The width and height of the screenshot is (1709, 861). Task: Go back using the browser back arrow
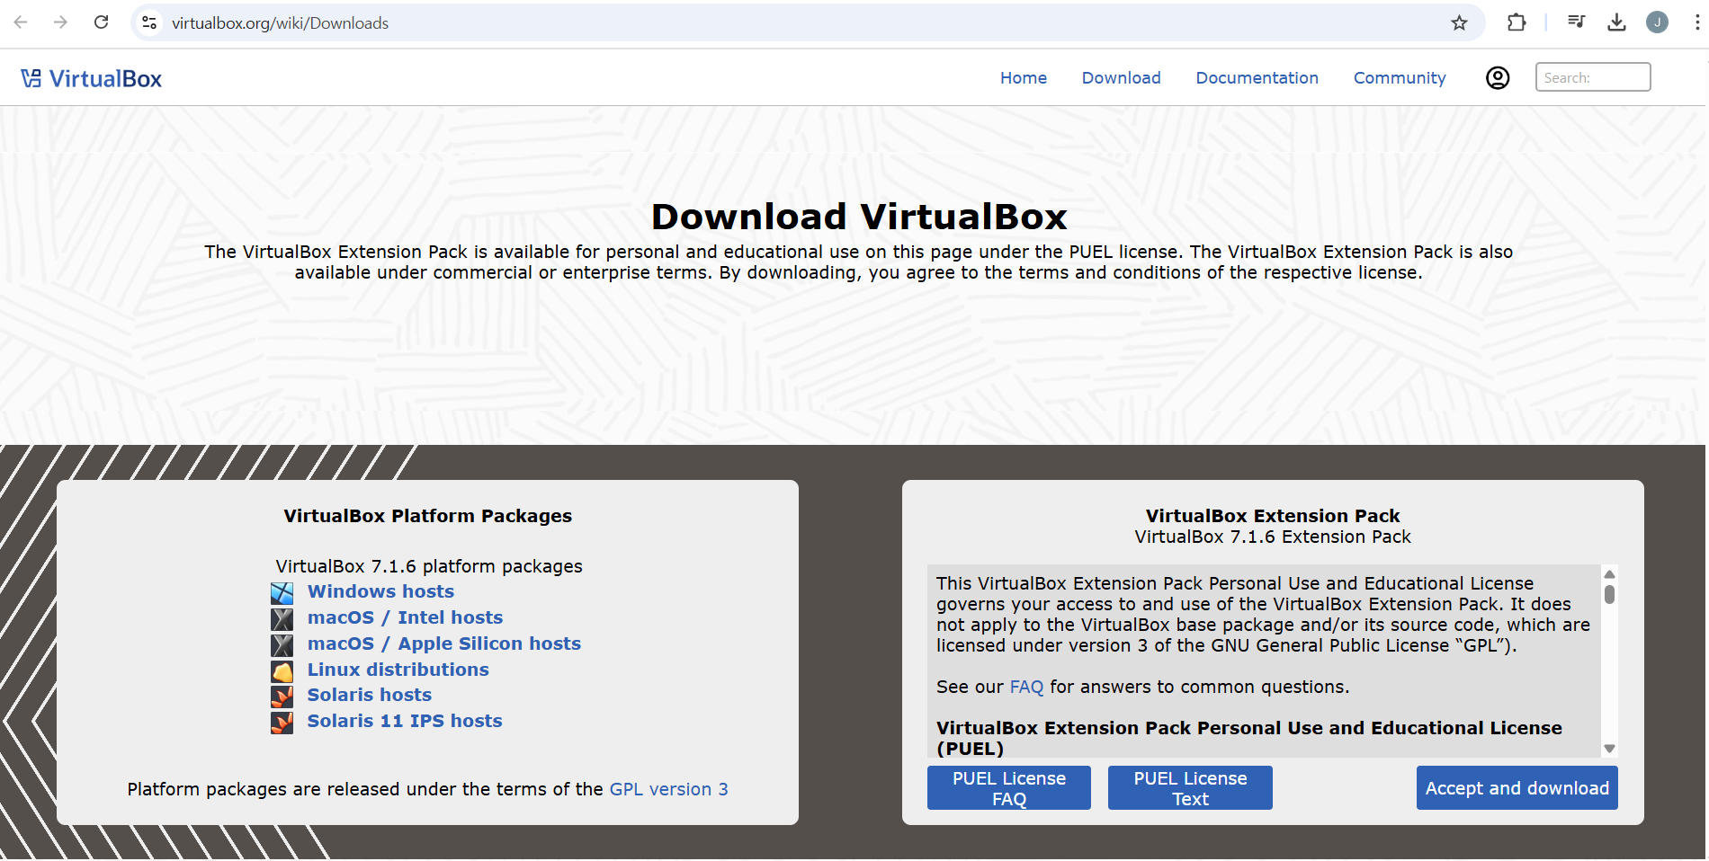pos(21,22)
